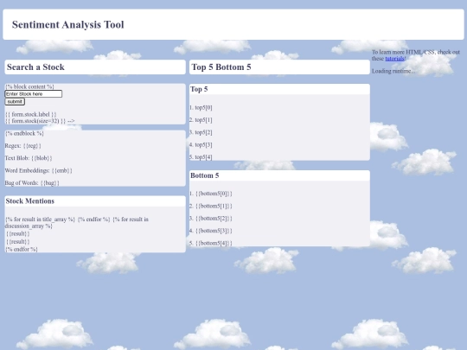Select list item top5[0]
Viewport: 467px width, 350px height.
[x=201, y=107]
